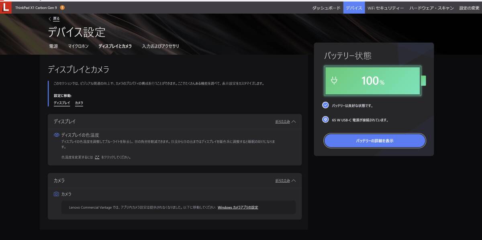Open 設定の変更 menu
This screenshot has width=482, height=240.
click(470, 8)
